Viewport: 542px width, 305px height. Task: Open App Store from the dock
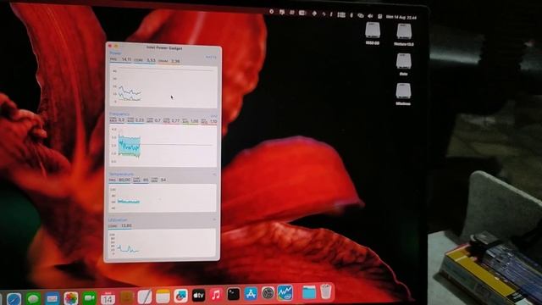[x=251, y=294]
